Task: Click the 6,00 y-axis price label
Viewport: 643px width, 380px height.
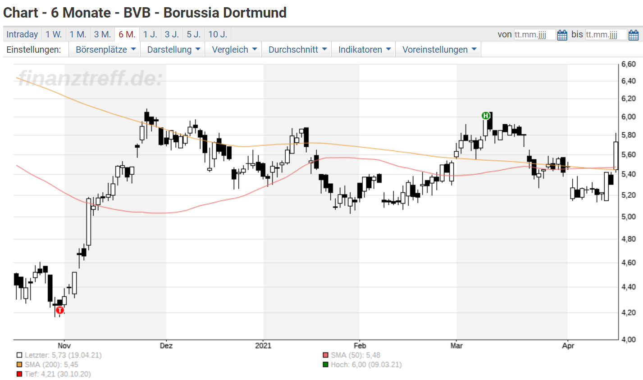Action: (629, 117)
